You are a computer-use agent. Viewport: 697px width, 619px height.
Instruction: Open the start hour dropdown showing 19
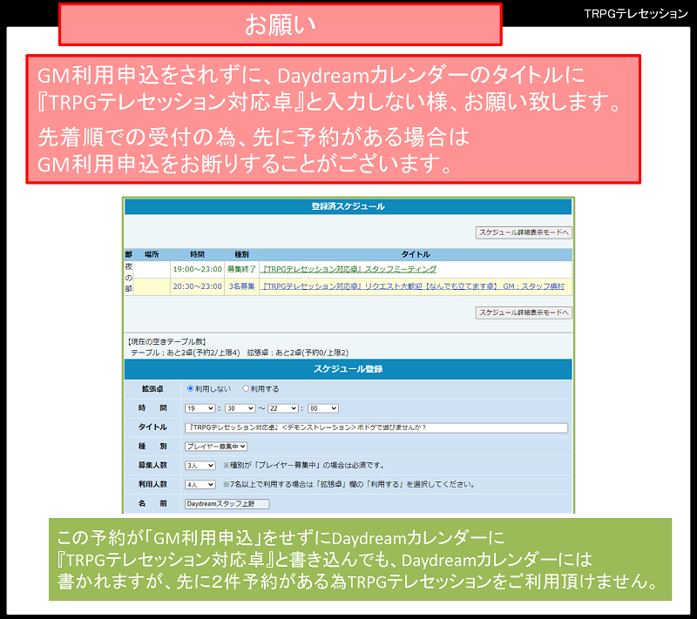[200, 408]
